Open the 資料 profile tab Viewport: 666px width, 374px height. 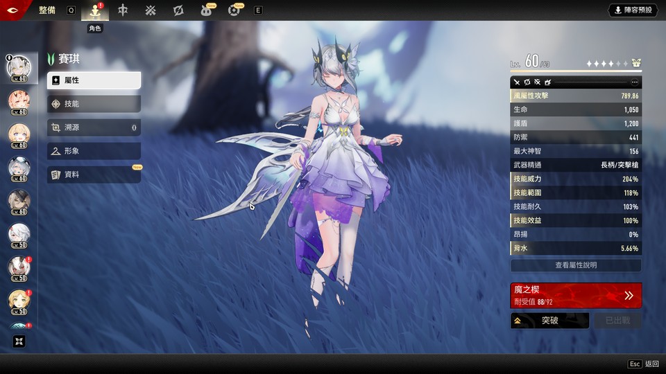(x=94, y=175)
